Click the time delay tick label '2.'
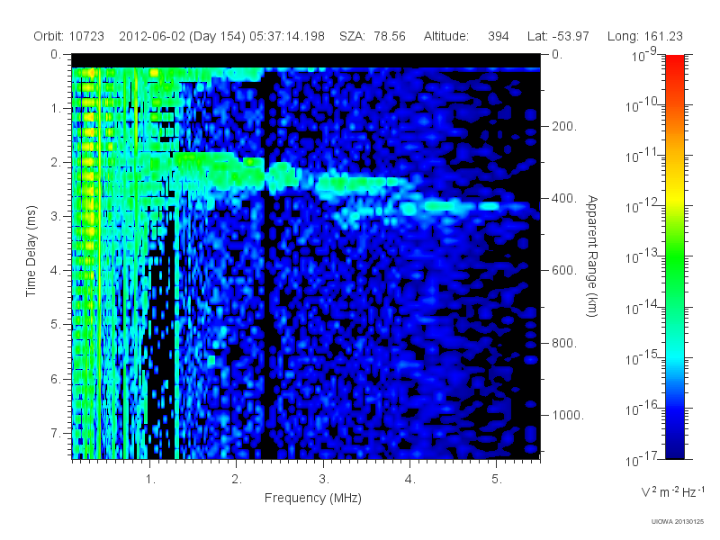Viewport: 720px width, 540px height. click(56, 163)
